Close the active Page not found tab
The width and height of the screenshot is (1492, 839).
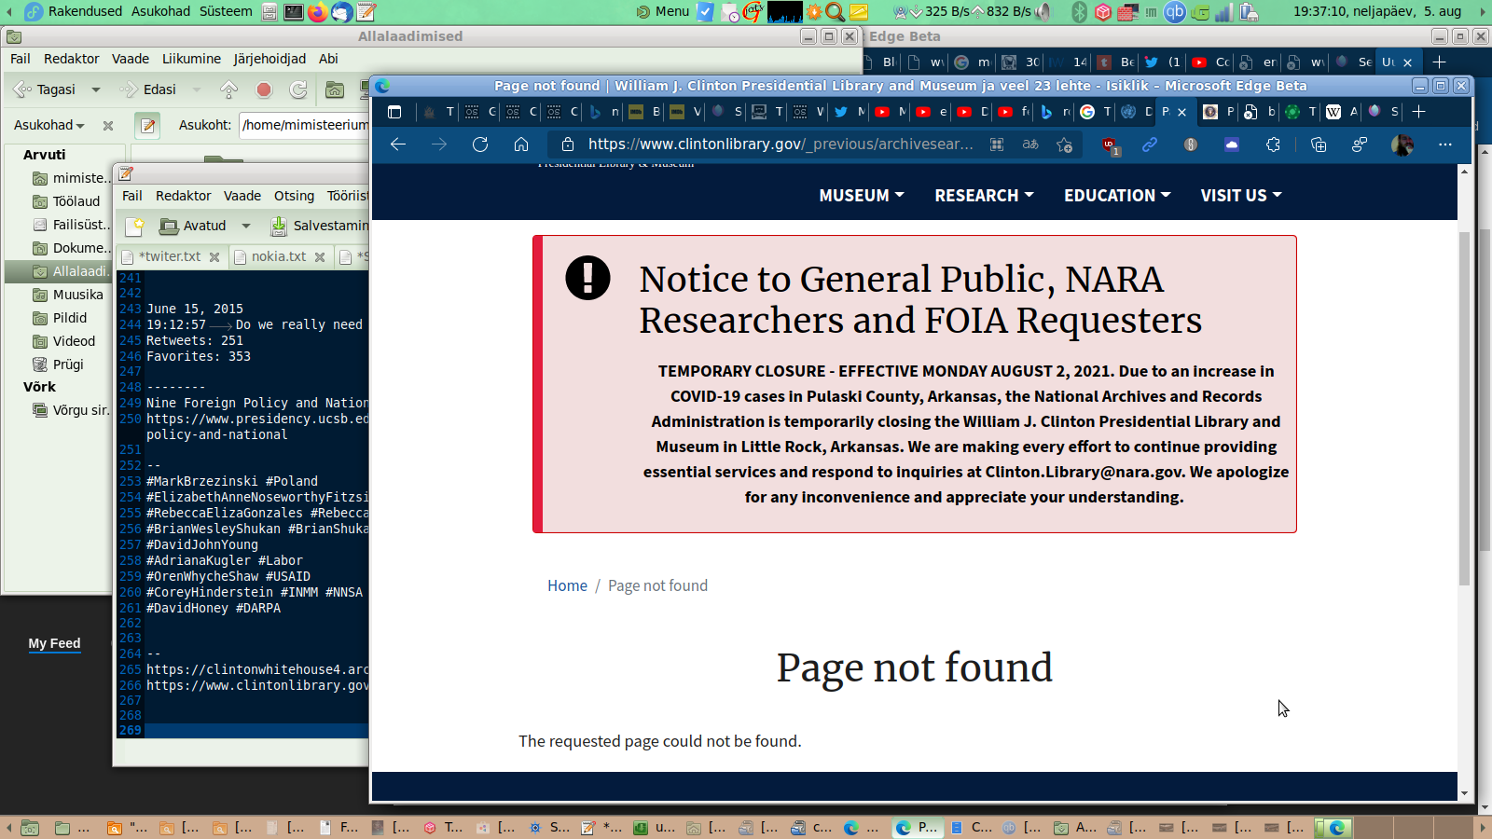click(x=1182, y=112)
